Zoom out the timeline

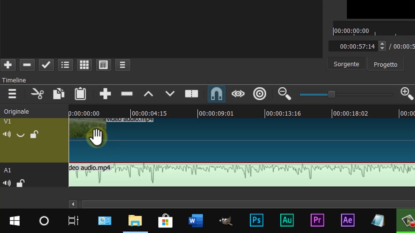(x=285, y=94)
